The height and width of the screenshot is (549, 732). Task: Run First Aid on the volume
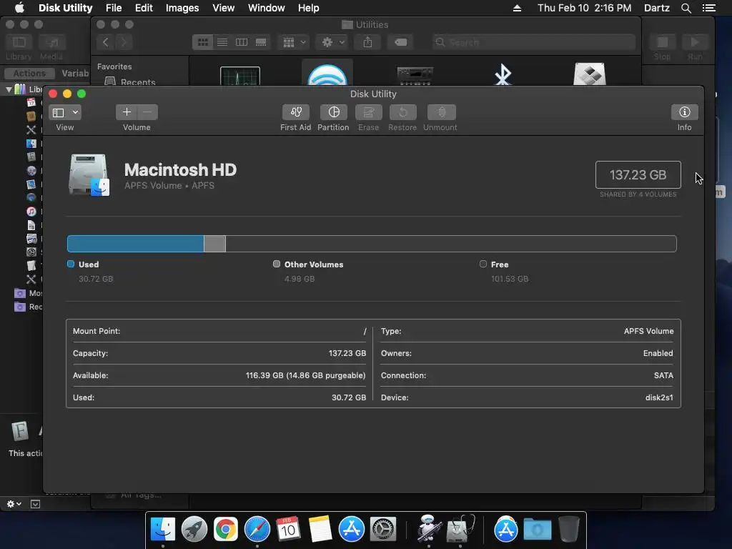[295, 112]
